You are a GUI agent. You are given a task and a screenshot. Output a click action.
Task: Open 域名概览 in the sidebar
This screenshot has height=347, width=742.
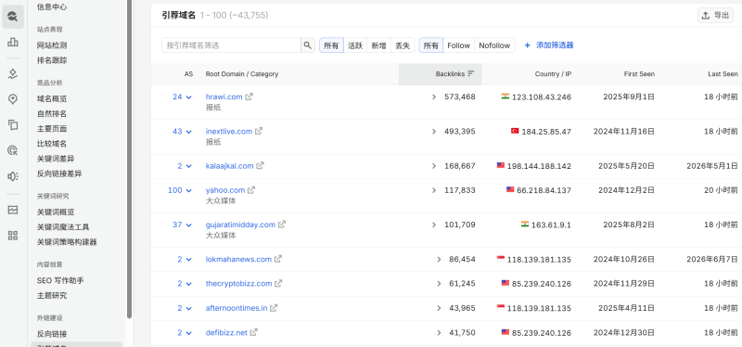52,99
